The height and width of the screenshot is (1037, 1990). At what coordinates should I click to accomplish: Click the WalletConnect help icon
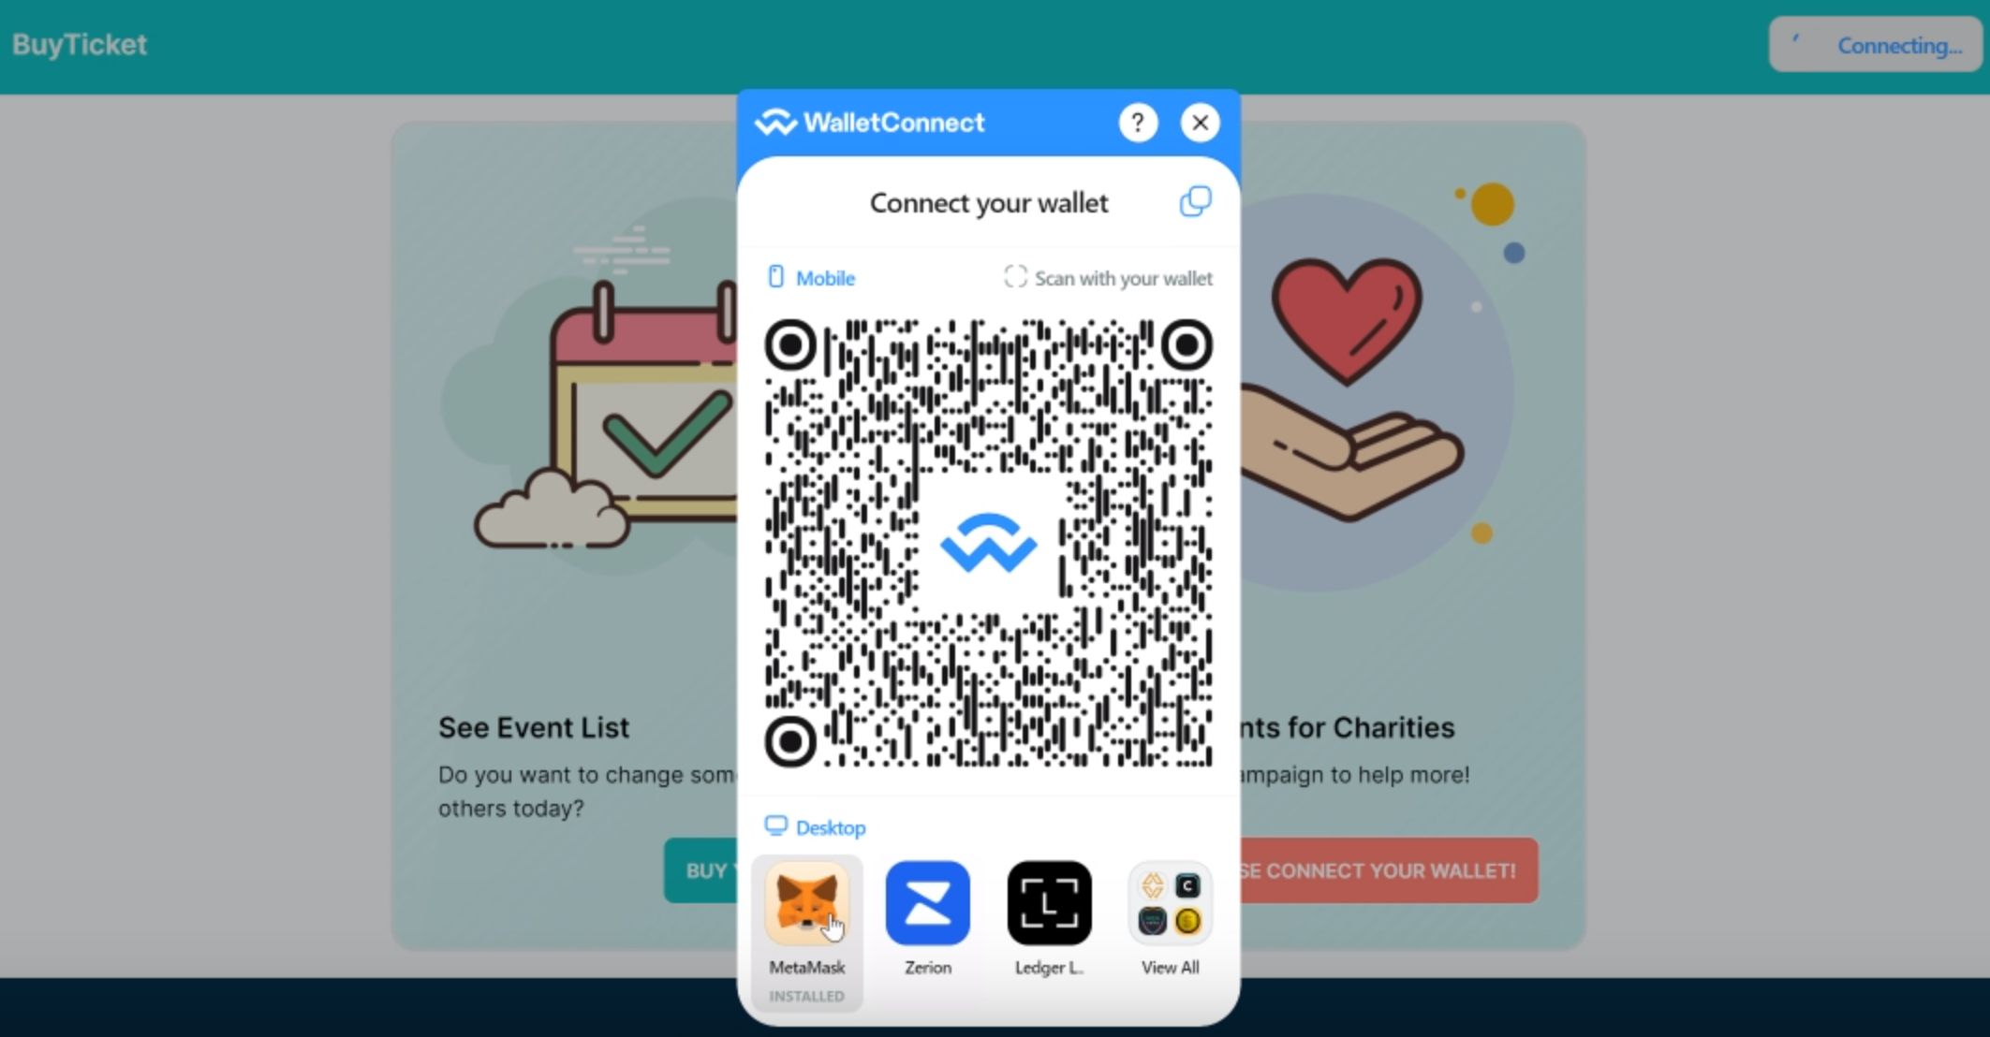(1136, 123)
